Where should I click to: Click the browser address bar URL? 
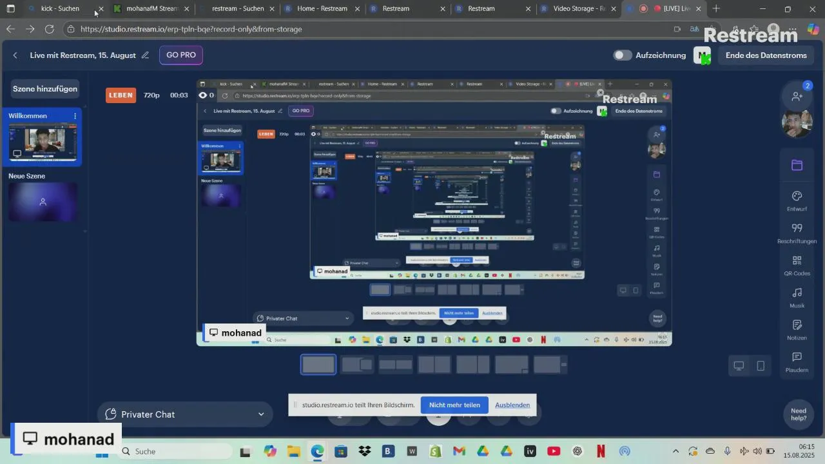(x=191, y=29)
